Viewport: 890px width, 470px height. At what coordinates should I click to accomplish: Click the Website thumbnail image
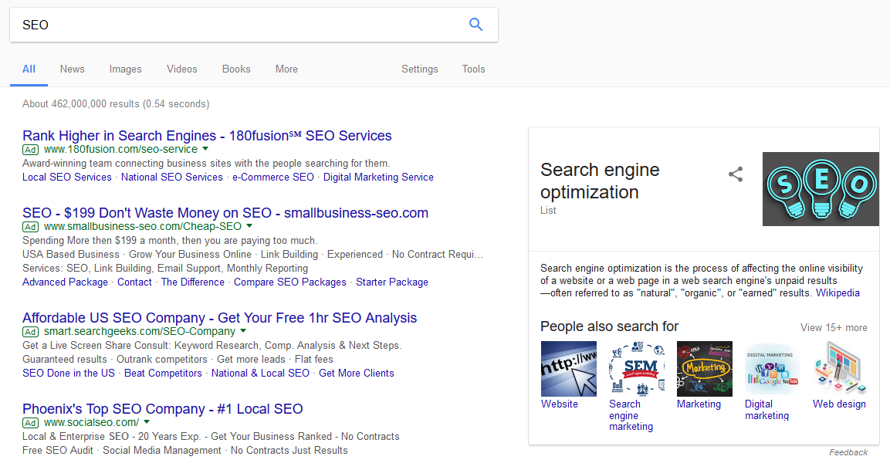click(569, 369)
